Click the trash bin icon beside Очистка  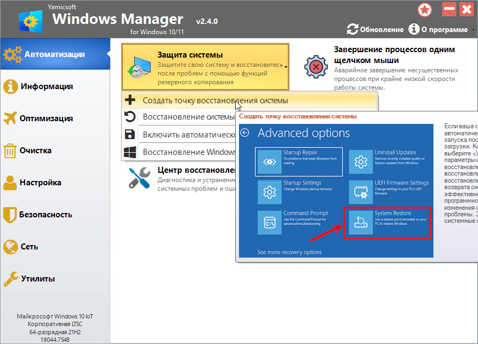tap(10, 151)
